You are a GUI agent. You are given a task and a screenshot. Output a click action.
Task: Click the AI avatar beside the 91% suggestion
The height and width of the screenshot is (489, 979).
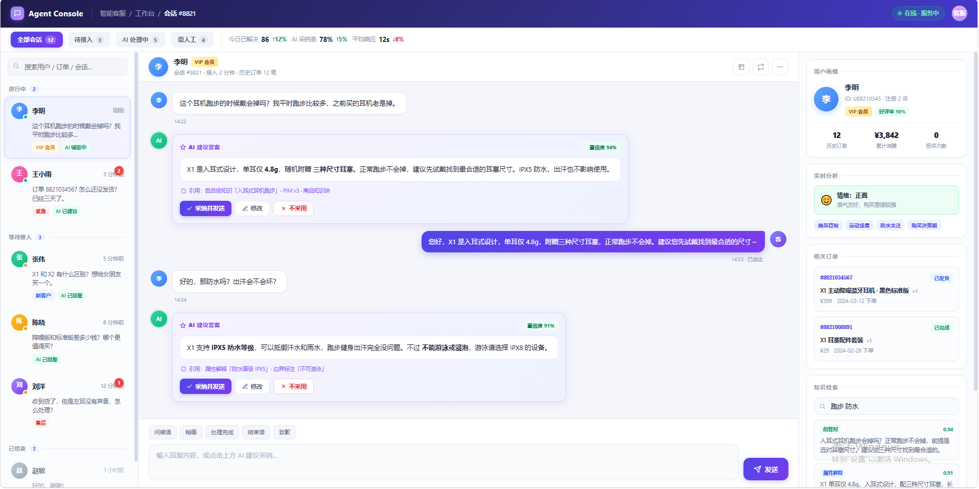pyautogui.click(x=159, y=319)
